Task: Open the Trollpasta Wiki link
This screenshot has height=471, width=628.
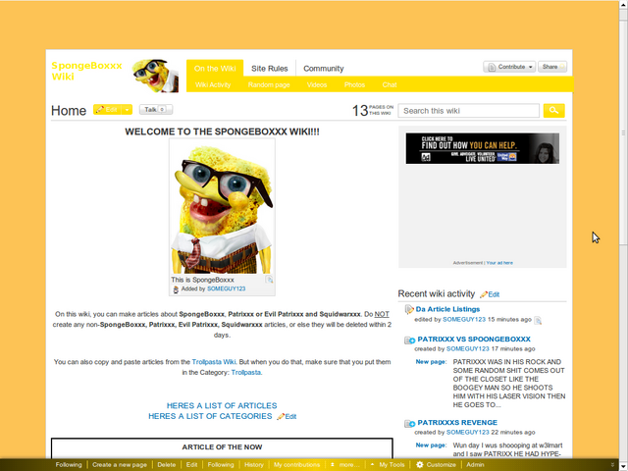Action: point(214,362)
